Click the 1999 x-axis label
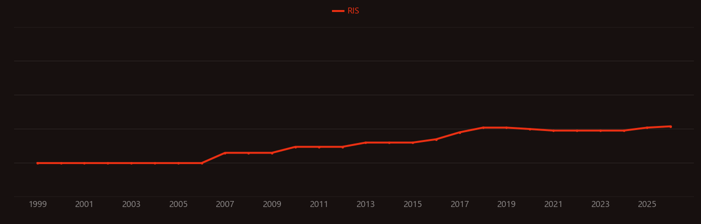 point(38,204)
